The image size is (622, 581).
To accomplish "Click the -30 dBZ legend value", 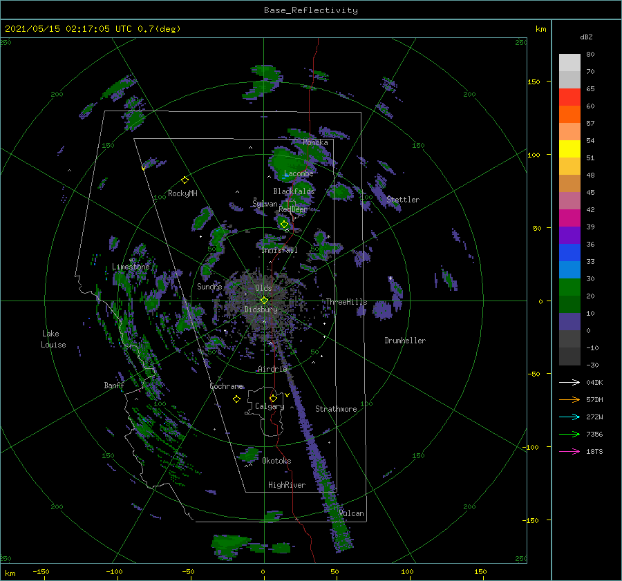I will tap(592, 365).
